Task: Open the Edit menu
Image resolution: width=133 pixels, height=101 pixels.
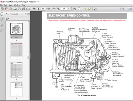Action: [x=6, y=5]
